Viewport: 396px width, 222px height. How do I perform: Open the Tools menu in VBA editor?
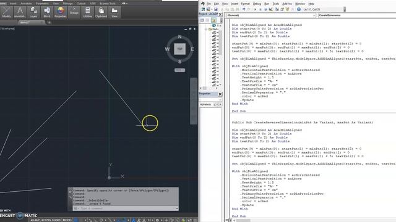[x=275, y=4]
